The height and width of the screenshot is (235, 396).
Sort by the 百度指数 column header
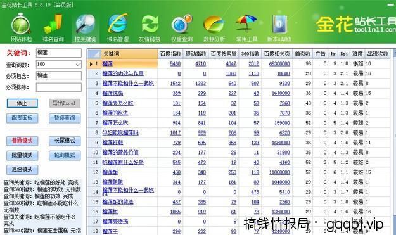click(170, 54)
